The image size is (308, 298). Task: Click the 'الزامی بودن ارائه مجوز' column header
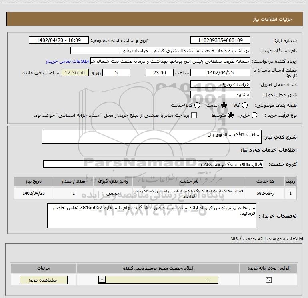(x=268, y=268)
